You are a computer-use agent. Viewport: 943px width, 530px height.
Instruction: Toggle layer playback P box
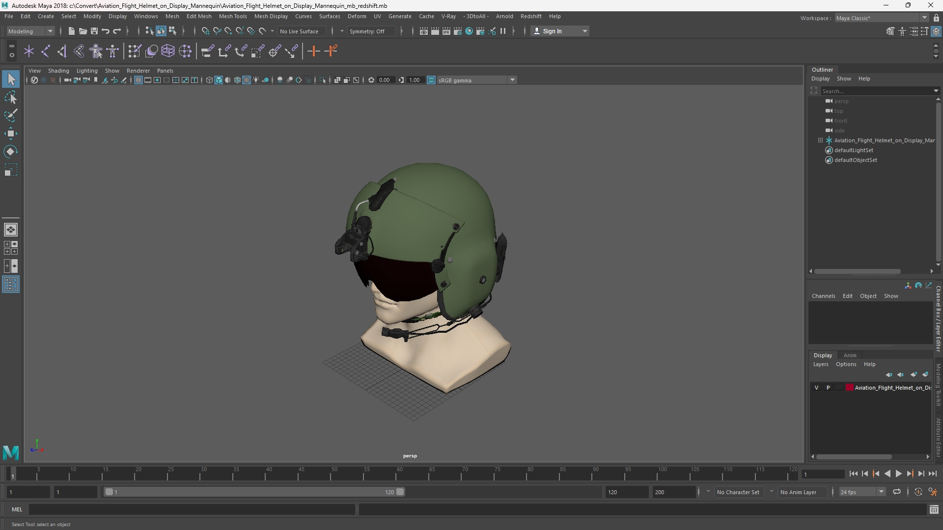[828, 388]
